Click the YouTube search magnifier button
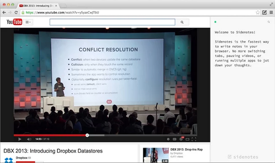275x163 pixels. coord(182,22)
